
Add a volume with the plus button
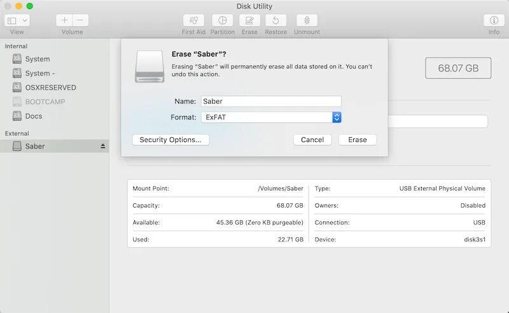pos(64,20)
